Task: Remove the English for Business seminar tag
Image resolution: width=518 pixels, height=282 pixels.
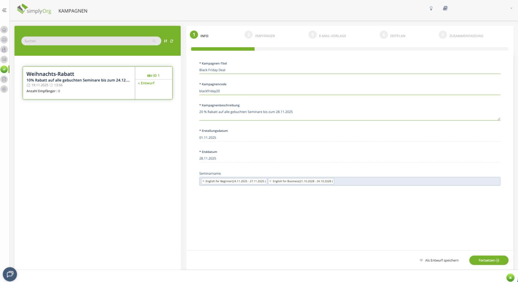Action: (x=270, y=181)
